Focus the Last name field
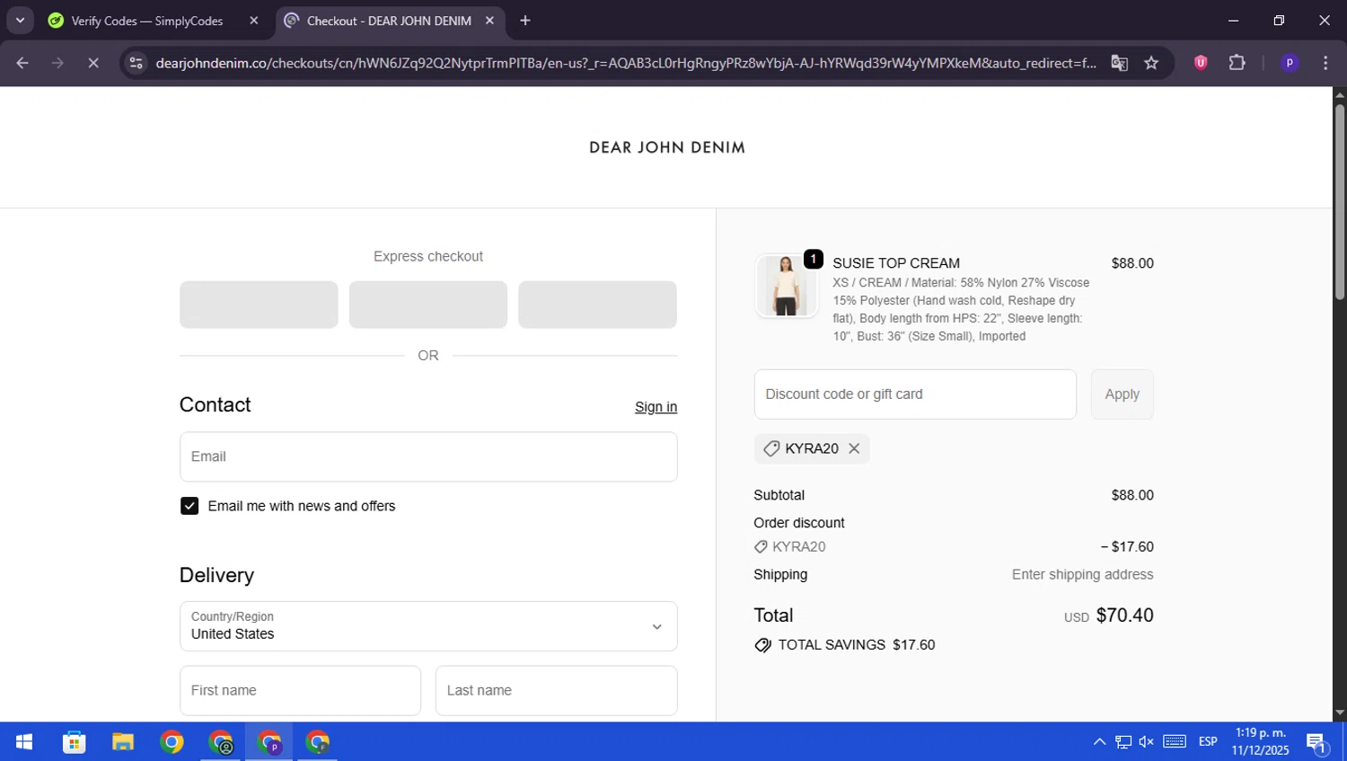Screen dimensions: 1347x761 click(557, 690)
